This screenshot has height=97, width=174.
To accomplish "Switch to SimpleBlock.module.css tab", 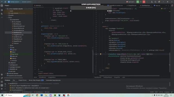I will pos(115,5).
